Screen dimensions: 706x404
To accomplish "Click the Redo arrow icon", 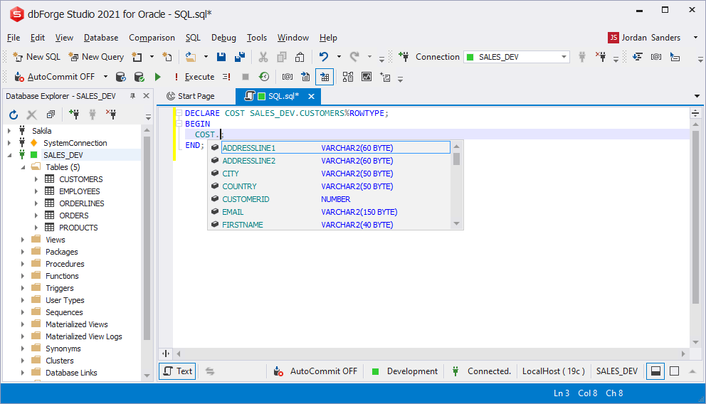I will click(354, 57).
